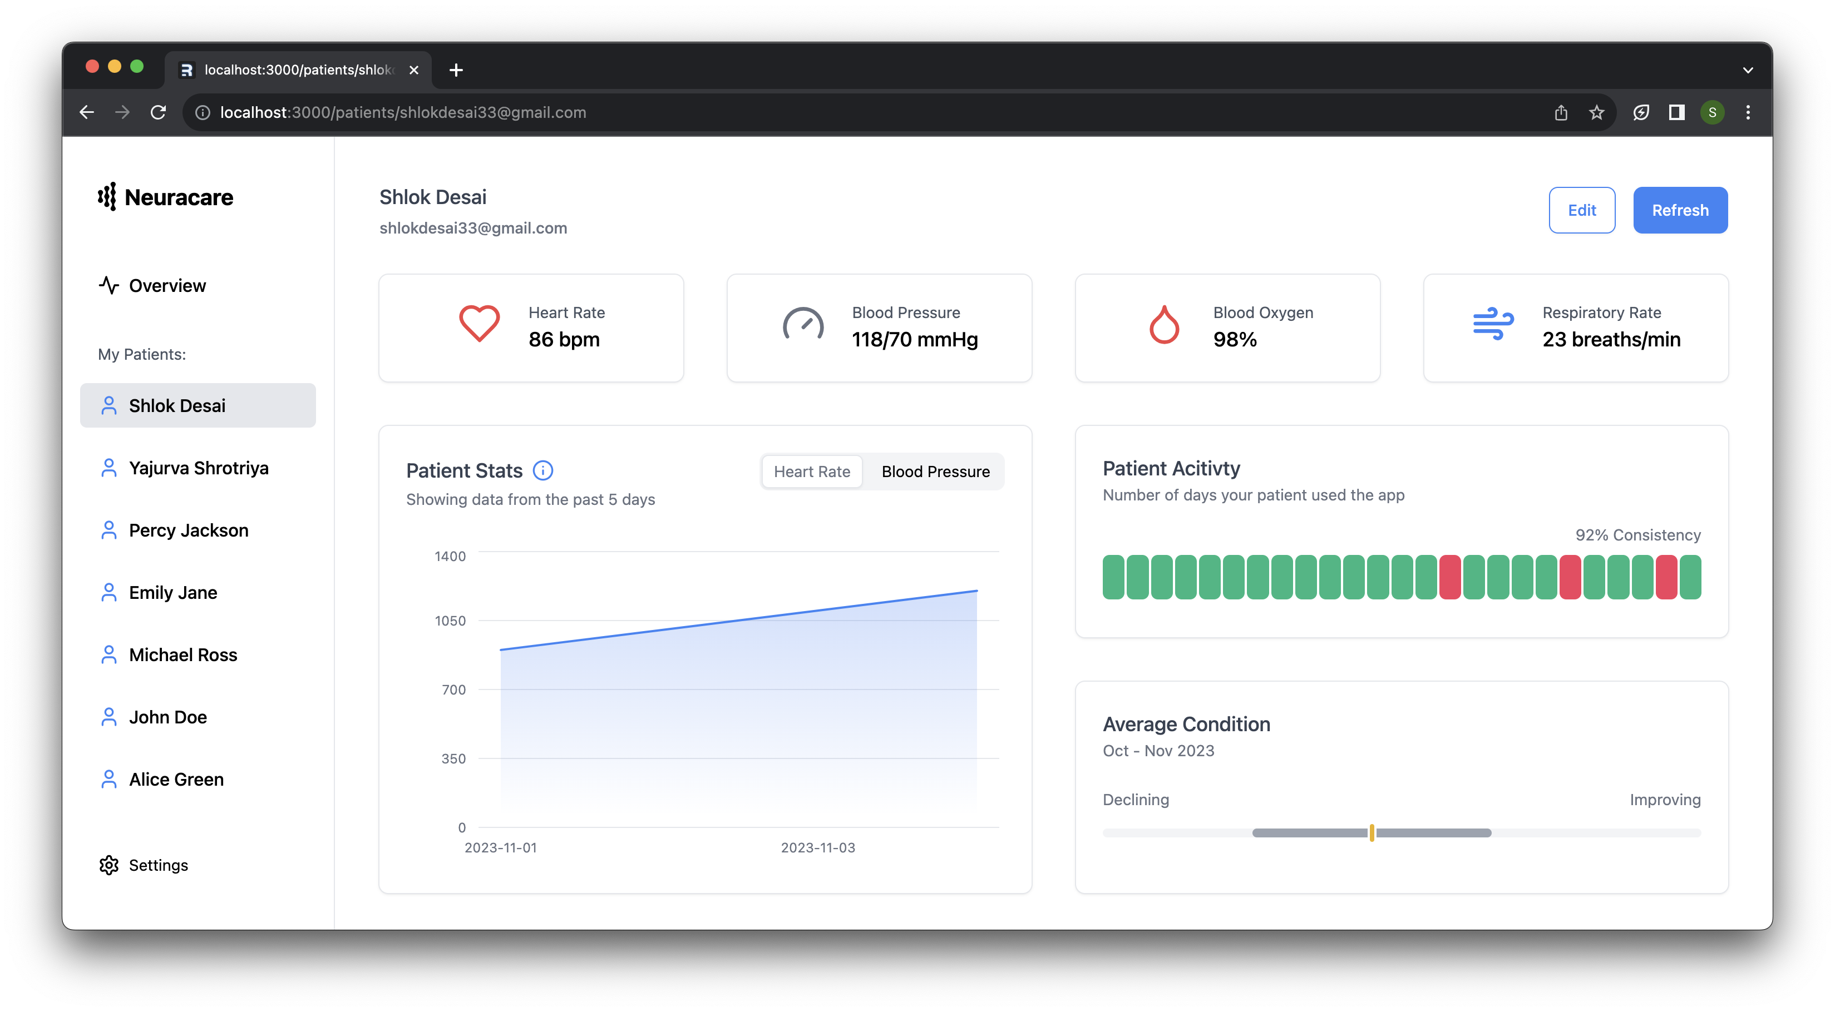This screenshot has width=1835, height=1012.
Task: Click the browser share icon
Action: tap(1561, 112)
